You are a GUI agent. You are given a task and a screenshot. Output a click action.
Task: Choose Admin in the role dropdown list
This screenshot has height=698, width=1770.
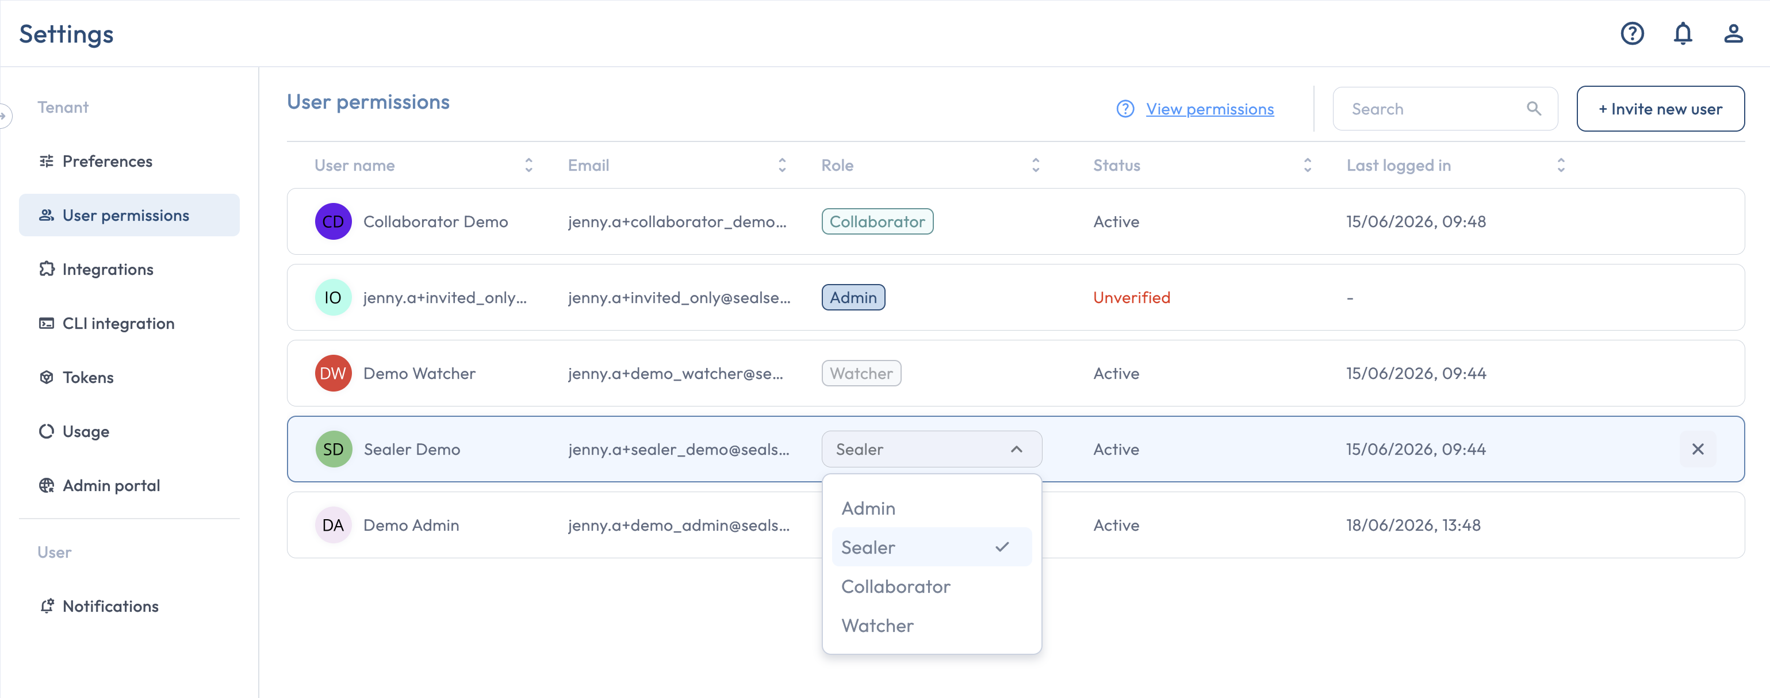pyautogui.click(x=931, y=508)
